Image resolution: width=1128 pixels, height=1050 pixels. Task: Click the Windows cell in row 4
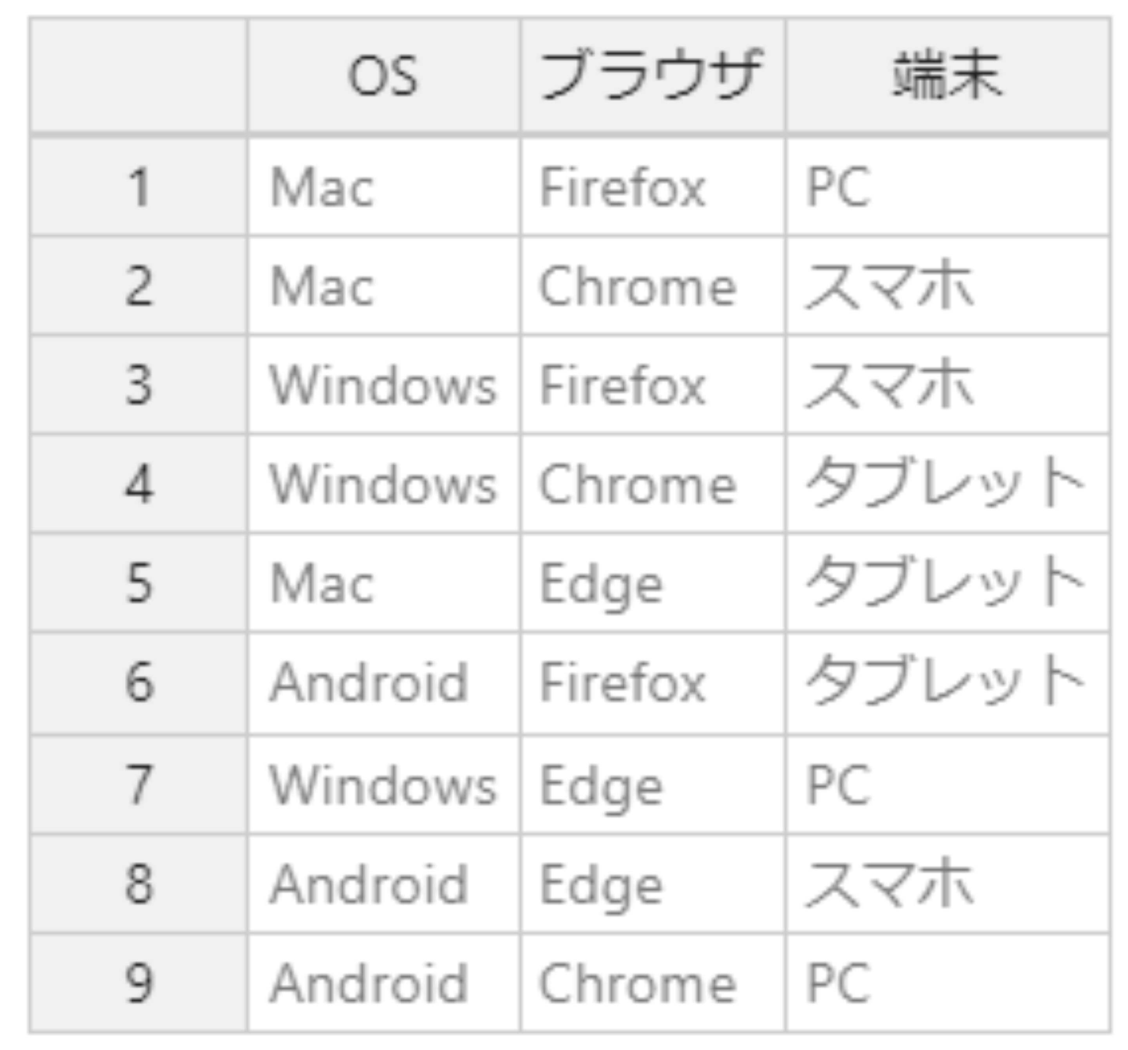point(383,483)
